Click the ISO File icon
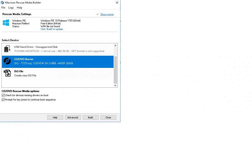The height and width of the screenshot is (141, 252). click(7, 73)
